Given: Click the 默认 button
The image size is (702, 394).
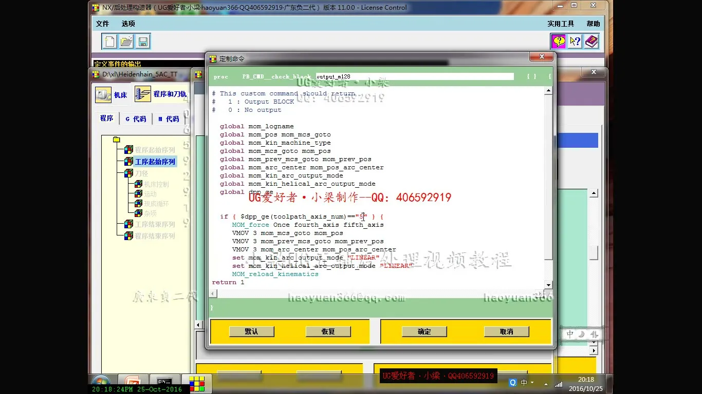Looking at the screenshot, I should point(251,332).
